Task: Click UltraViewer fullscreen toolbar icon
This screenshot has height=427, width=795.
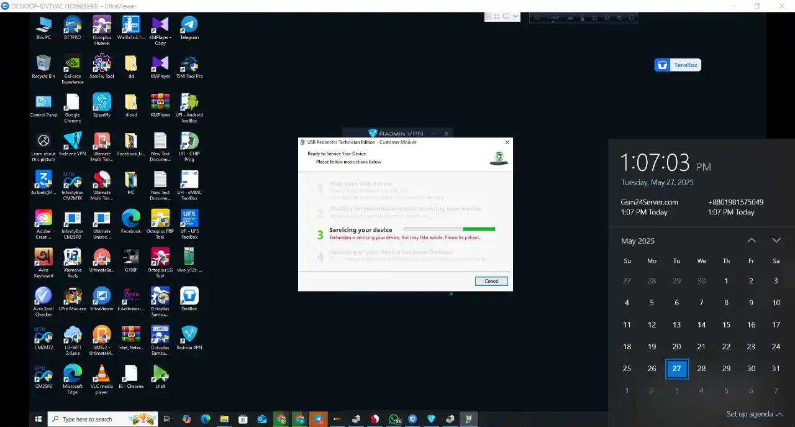Action: point(498,16)
